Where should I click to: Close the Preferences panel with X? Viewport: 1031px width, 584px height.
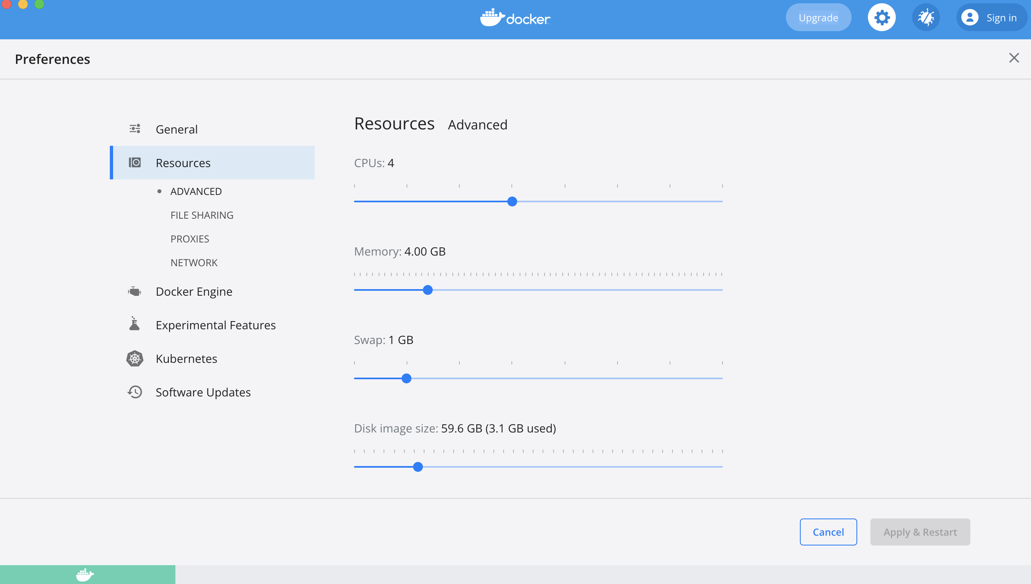point(1014,58)
